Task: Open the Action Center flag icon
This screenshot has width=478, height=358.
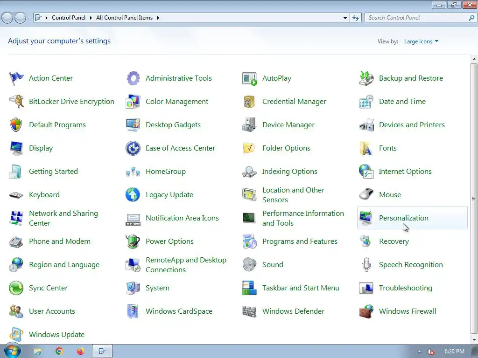Action: [16, 78]
